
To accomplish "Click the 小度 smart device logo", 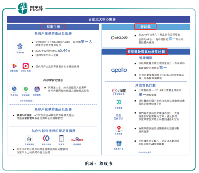I will click(119, 91).
